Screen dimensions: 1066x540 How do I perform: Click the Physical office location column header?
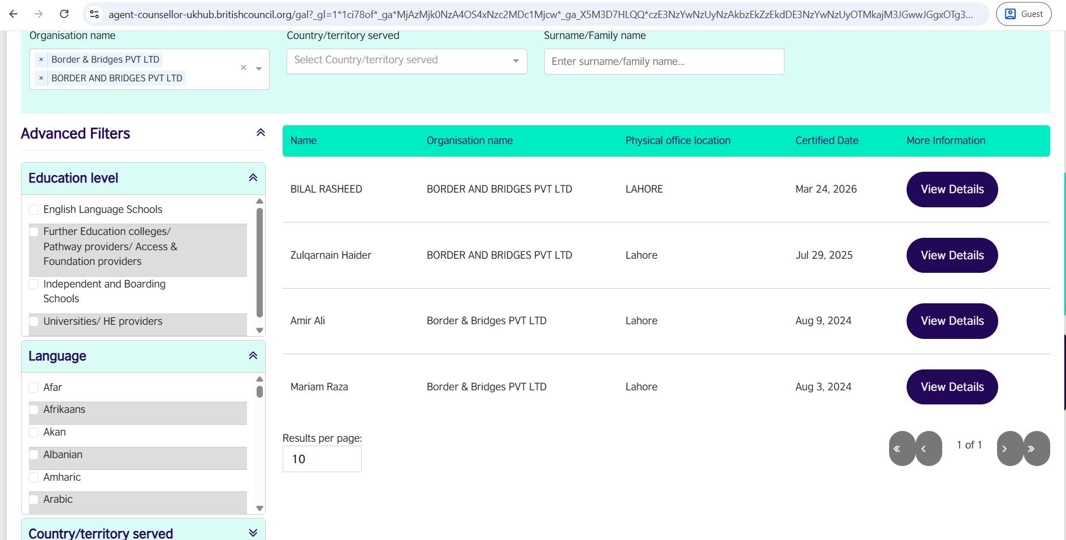point(678,141)
